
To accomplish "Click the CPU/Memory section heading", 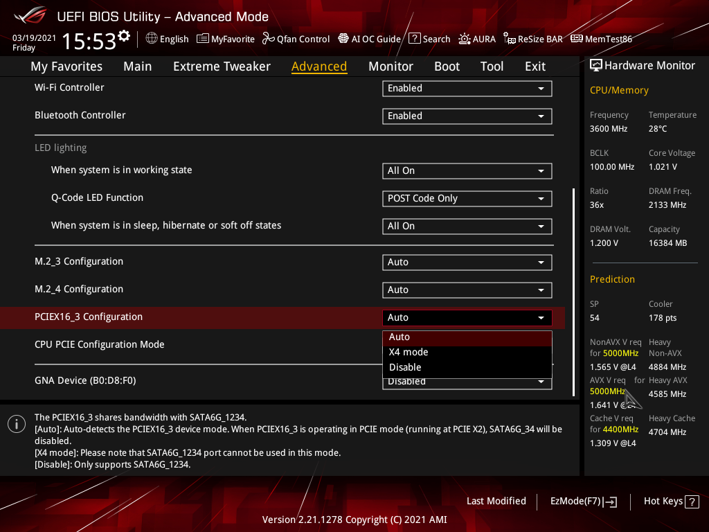I will 619,91.
